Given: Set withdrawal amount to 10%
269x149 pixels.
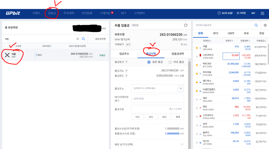Looking at the screenshot, I should [x=138, y=117].
